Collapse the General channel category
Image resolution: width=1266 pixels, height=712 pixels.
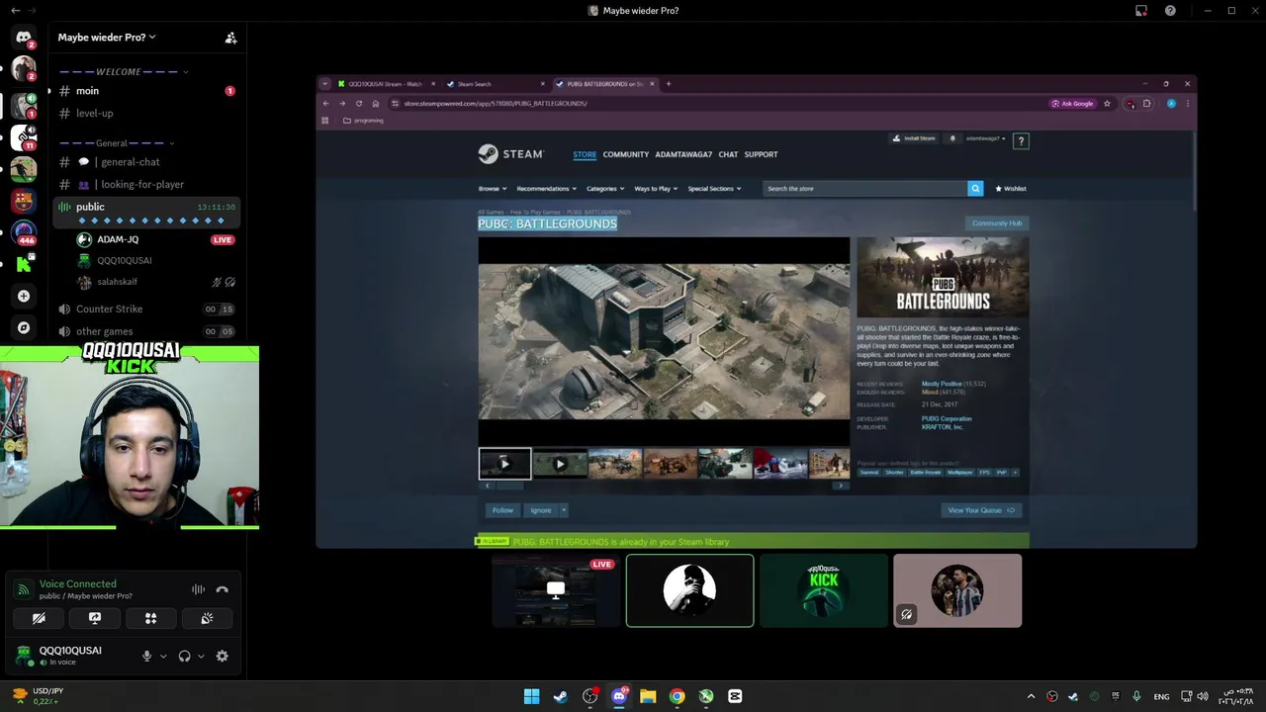tap(117, 143)
